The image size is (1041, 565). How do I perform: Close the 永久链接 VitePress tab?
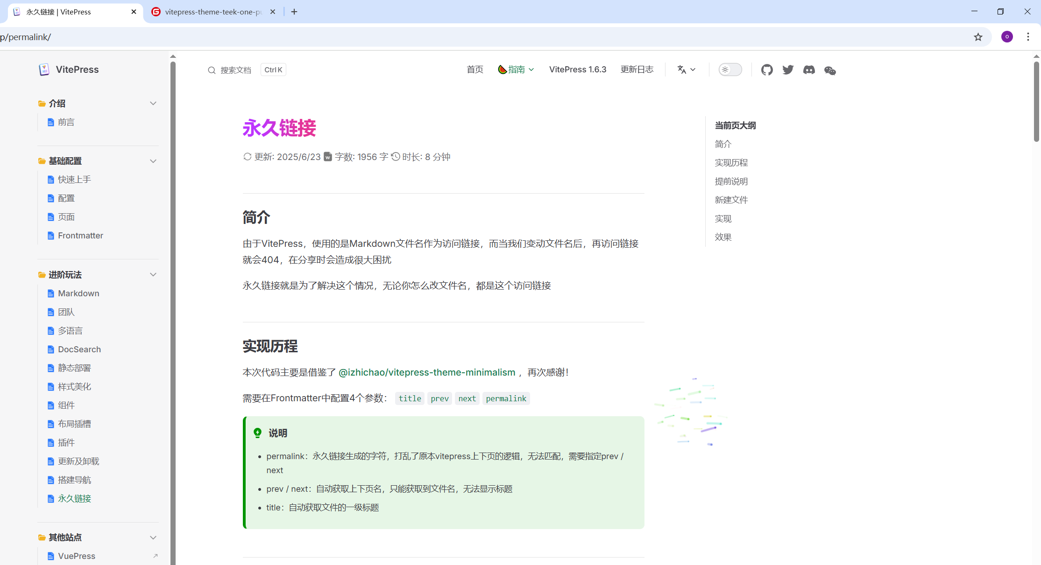(x=134, y=12)
